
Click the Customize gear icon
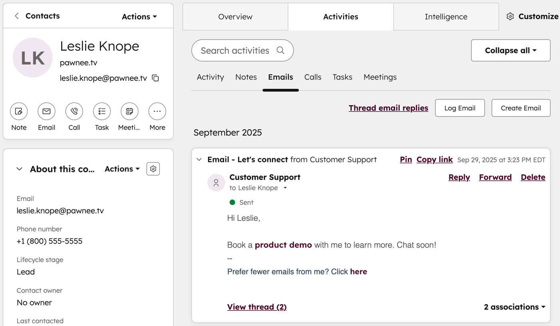pos(510,16)
